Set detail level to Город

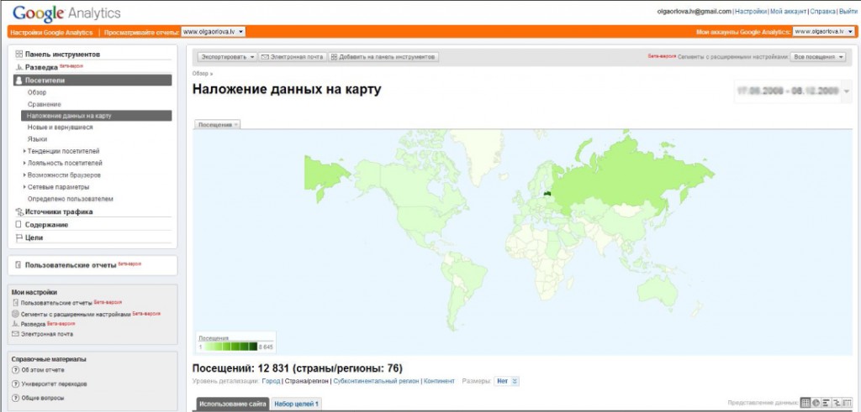click(272, 381)
